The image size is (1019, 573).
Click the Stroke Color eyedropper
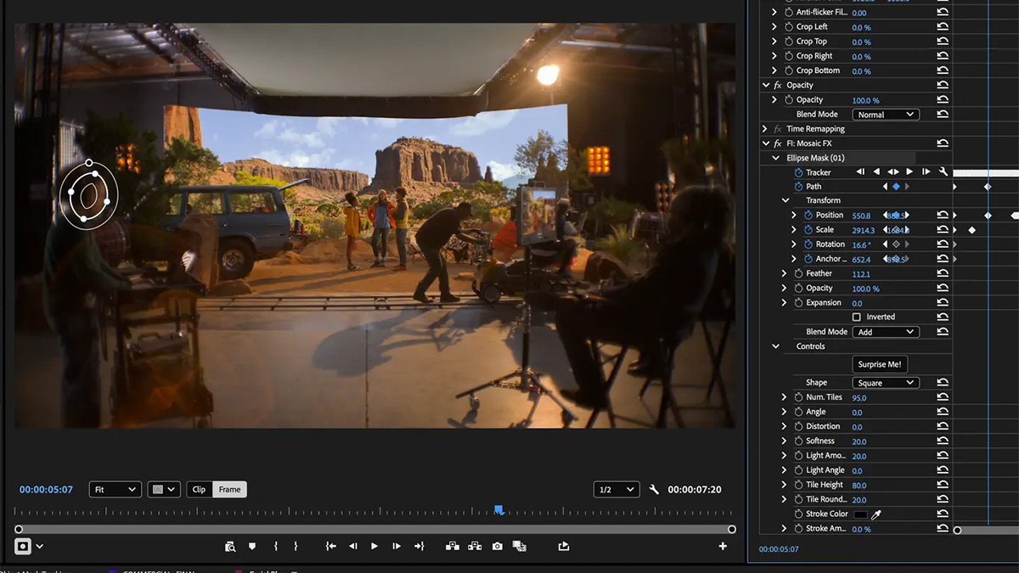click(x=876, y=514)
